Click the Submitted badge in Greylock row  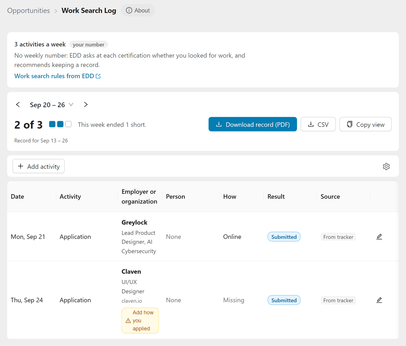[x=284, y=237]
